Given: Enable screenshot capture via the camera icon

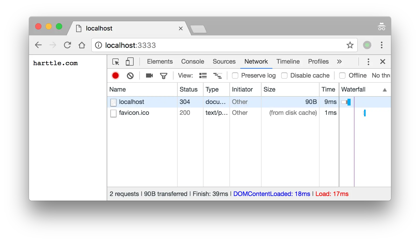Looking at the screenshot, I should (x=149, y=75).
